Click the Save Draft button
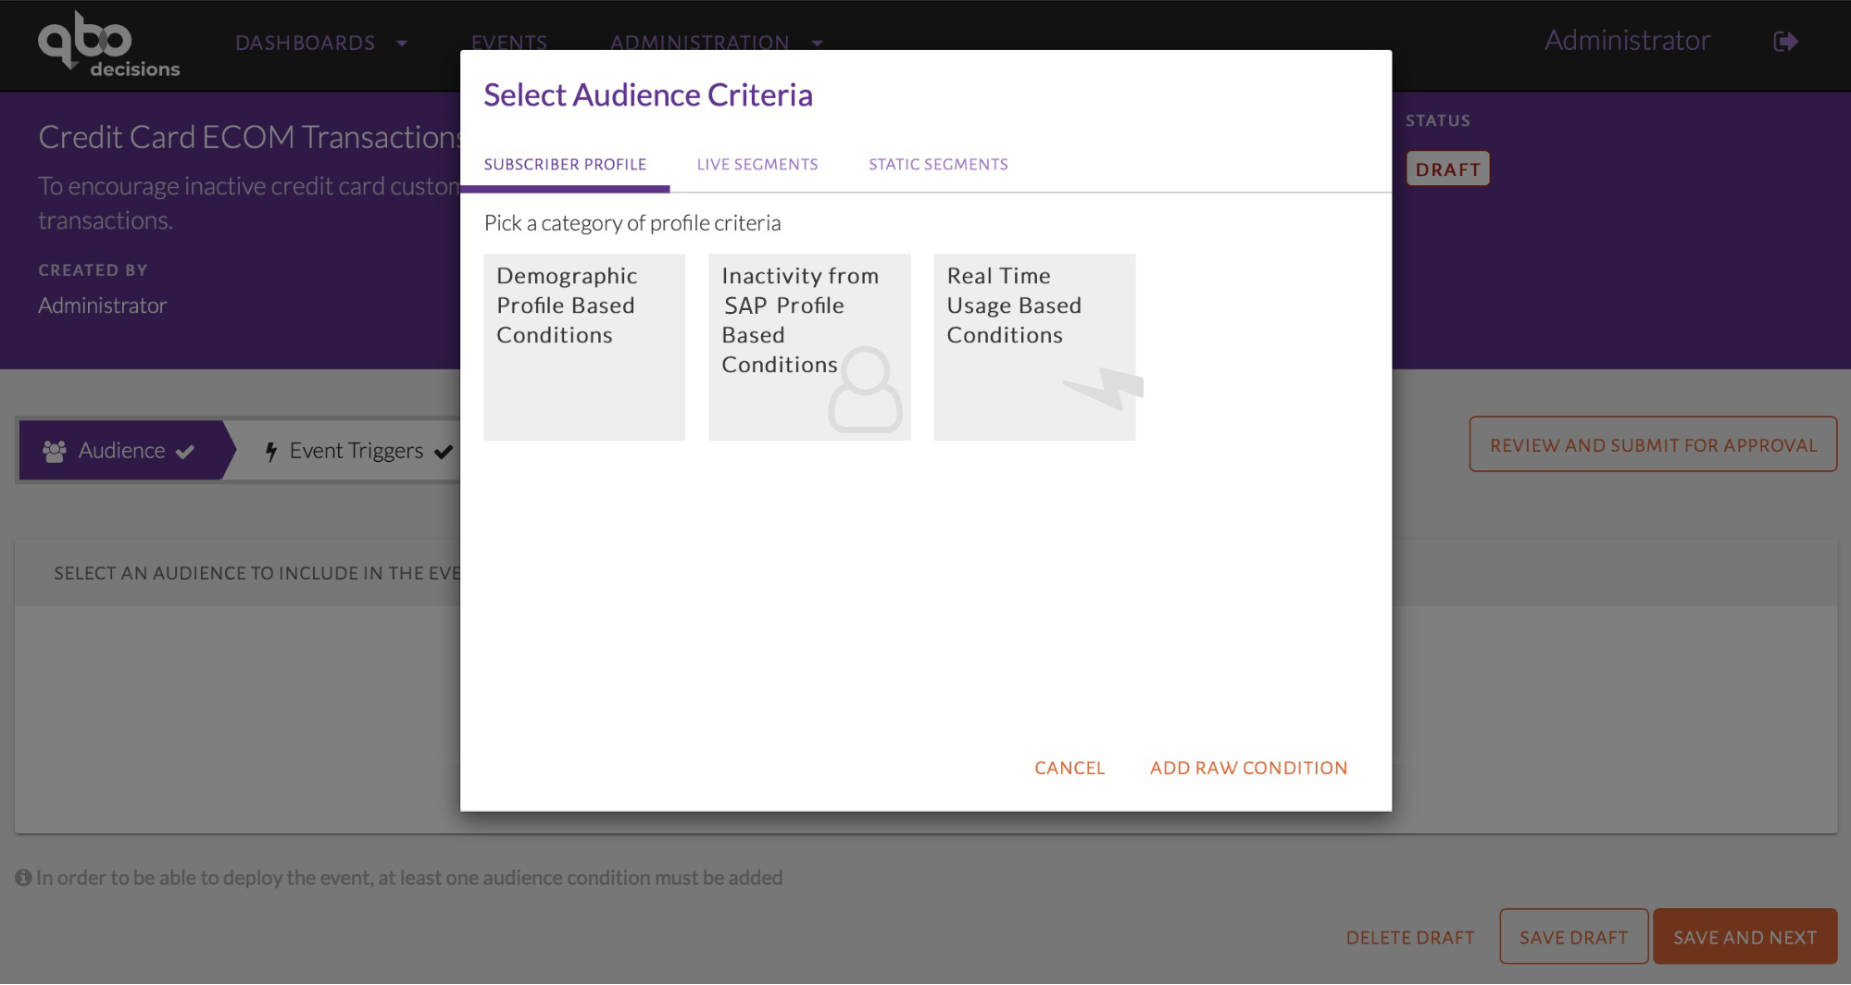 coord(1573,938)
